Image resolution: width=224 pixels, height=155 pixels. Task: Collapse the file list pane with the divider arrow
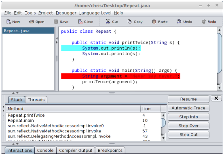click(x=57, y=38)
